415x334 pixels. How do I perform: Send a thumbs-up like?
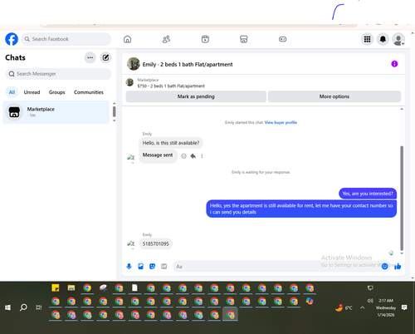click(x=398, y=267)
